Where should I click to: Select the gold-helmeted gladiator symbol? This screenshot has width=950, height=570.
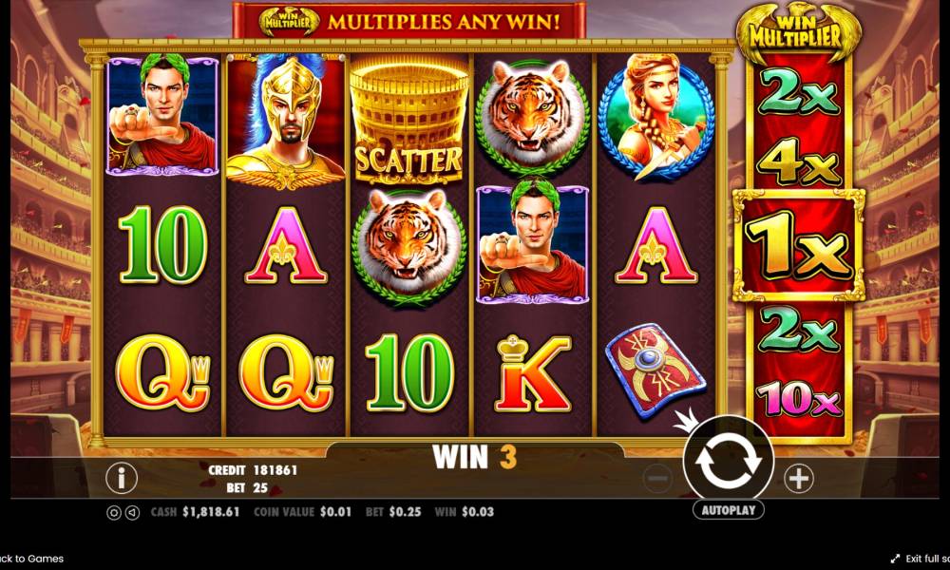click(x=285, y=122)
